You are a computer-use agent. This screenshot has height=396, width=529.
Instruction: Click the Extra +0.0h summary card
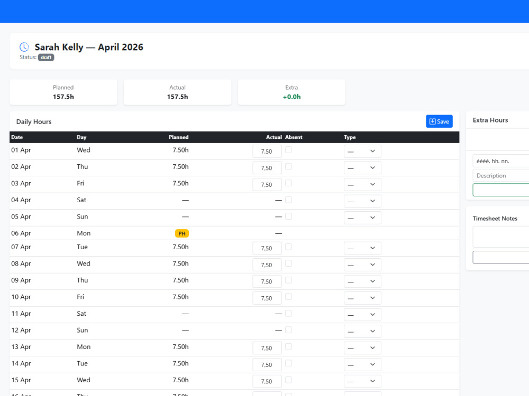click(x=291, y=92)
